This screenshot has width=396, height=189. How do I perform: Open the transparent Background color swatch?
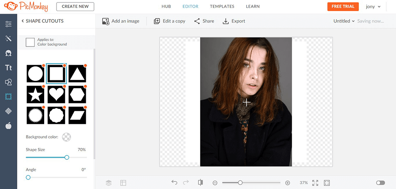click(67, 137)
